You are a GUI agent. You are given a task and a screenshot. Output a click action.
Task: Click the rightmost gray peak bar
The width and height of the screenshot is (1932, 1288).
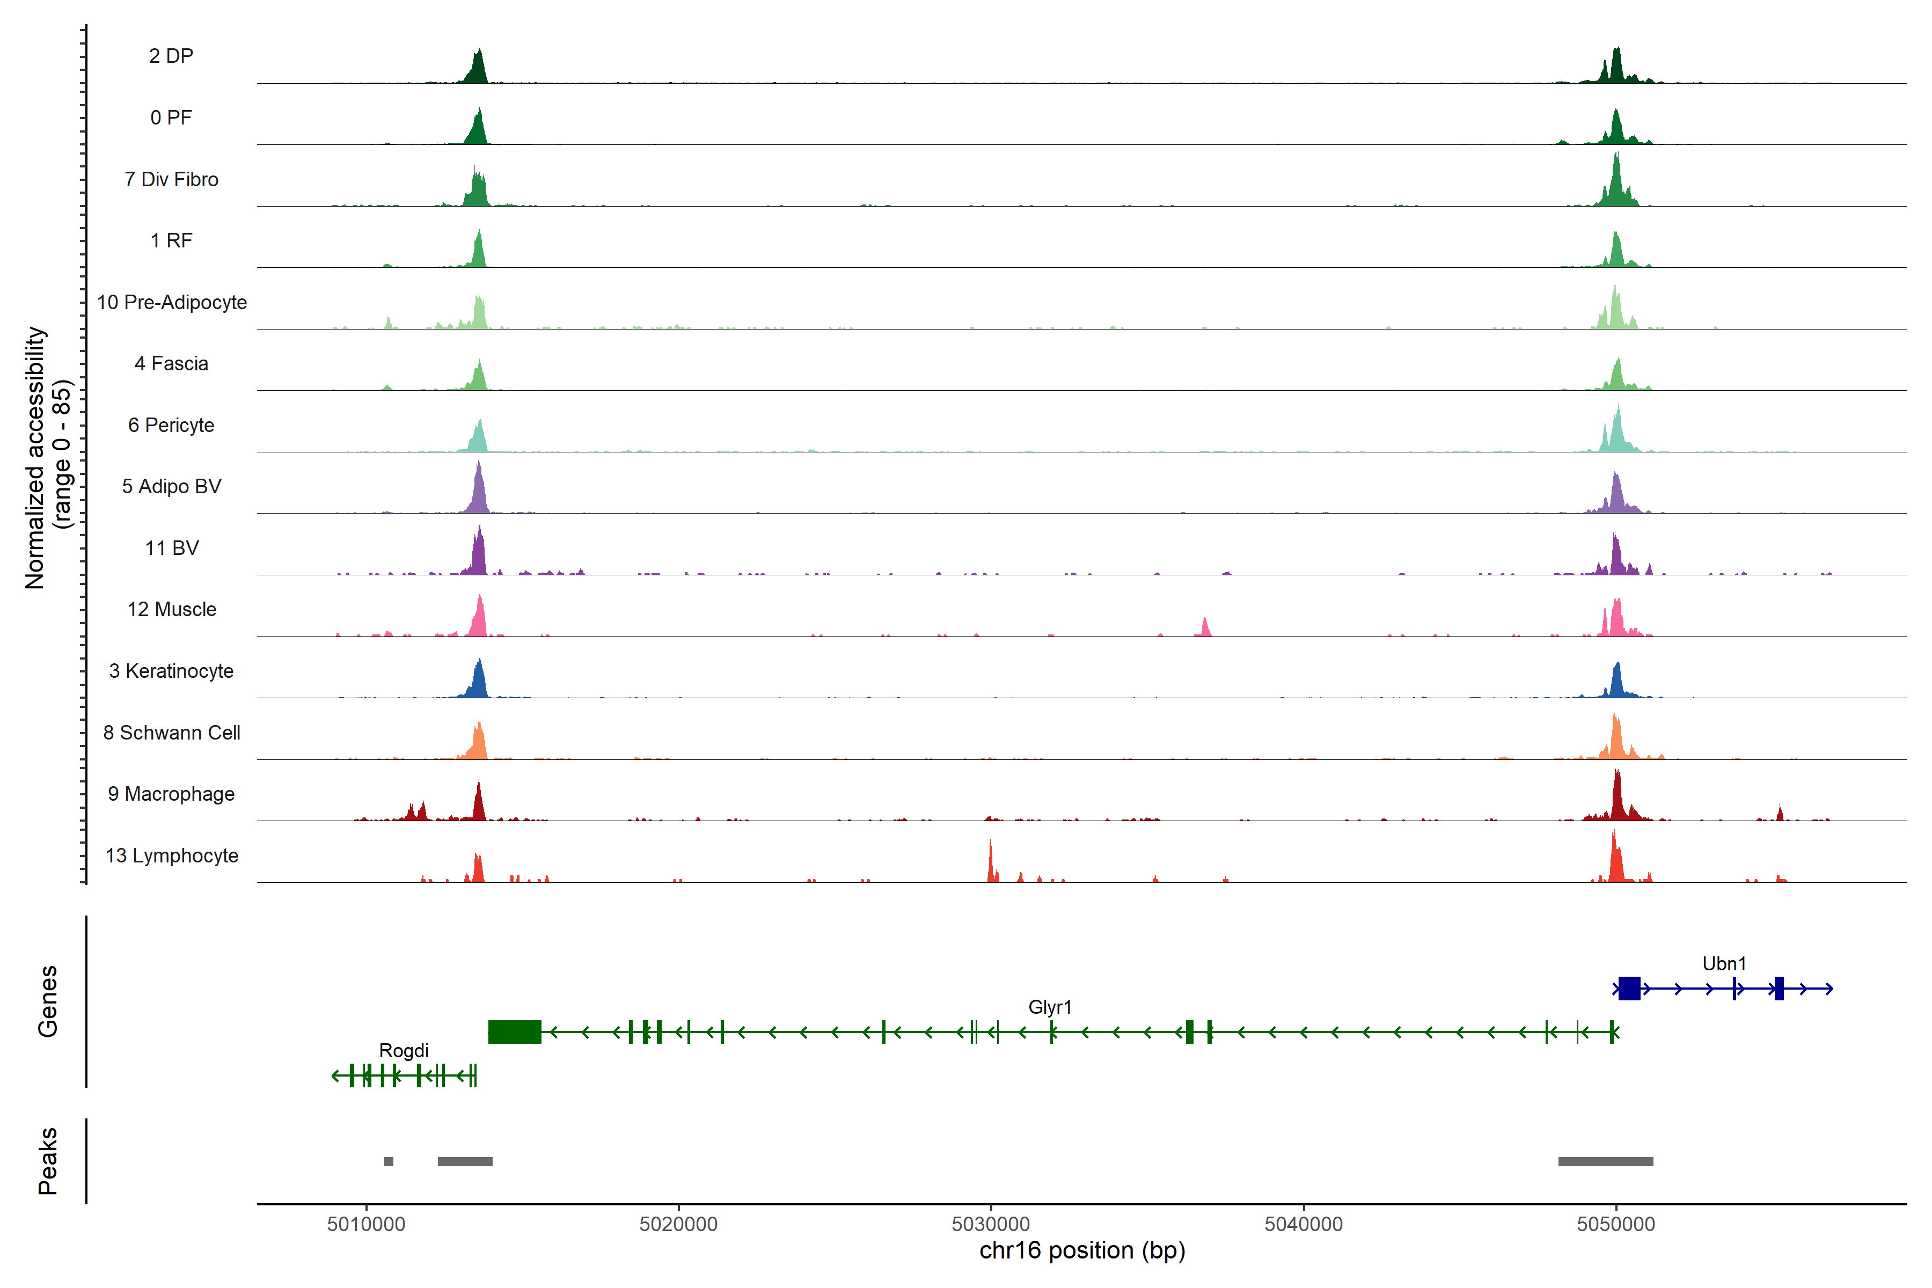pyautogui.click(x=1605, y=1161)
